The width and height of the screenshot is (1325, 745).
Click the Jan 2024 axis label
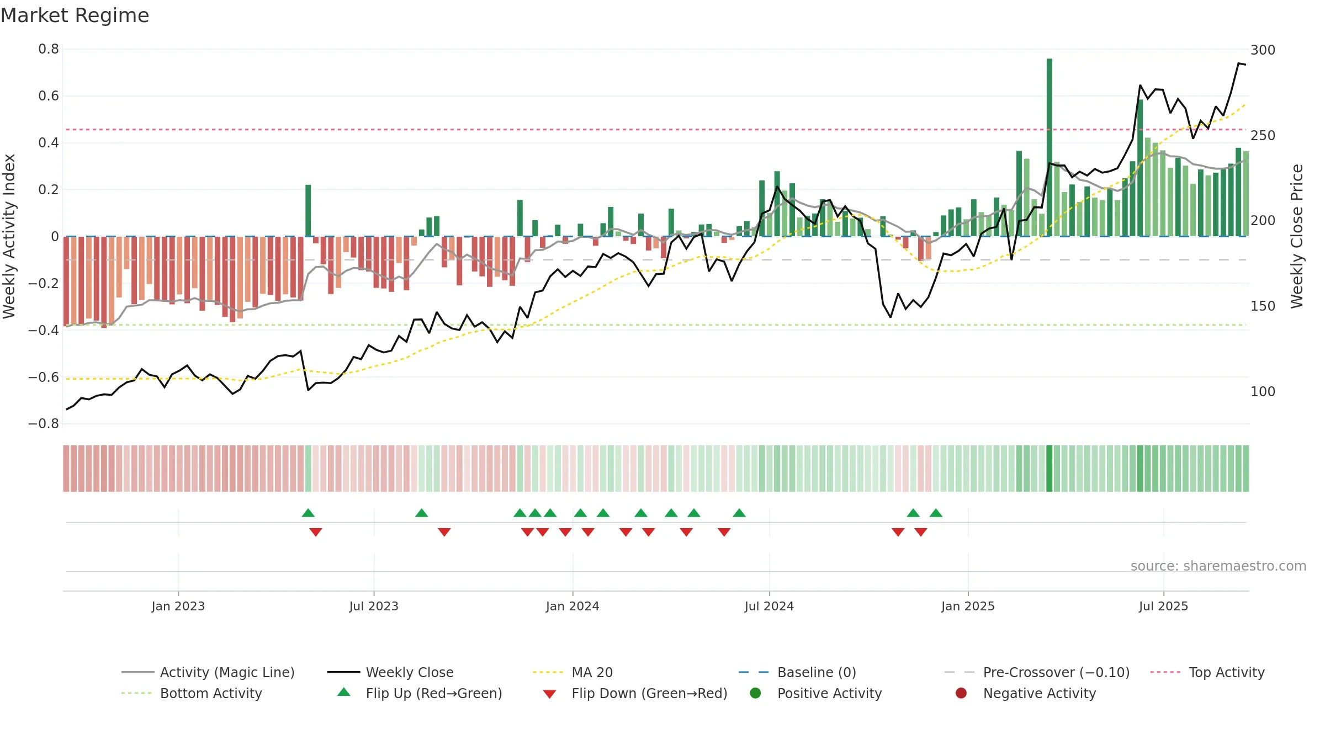click(x=573, y=606)
